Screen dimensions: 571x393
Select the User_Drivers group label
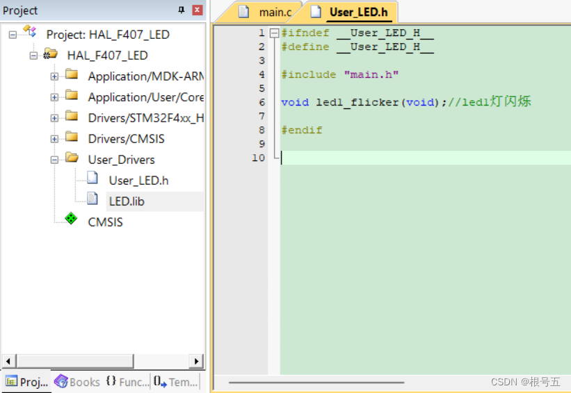[121, 160]
